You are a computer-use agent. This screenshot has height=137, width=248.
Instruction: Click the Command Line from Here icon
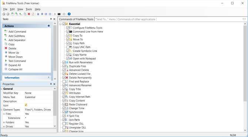pos(71,31)
